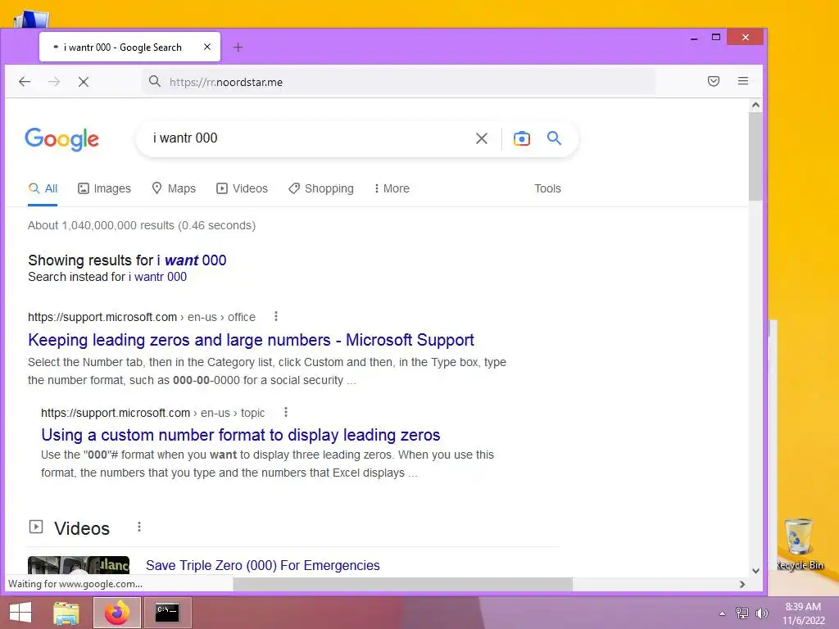This screenshot has height=629, width=839.
Task: Switch to Images results
Action: pos(104,189)
